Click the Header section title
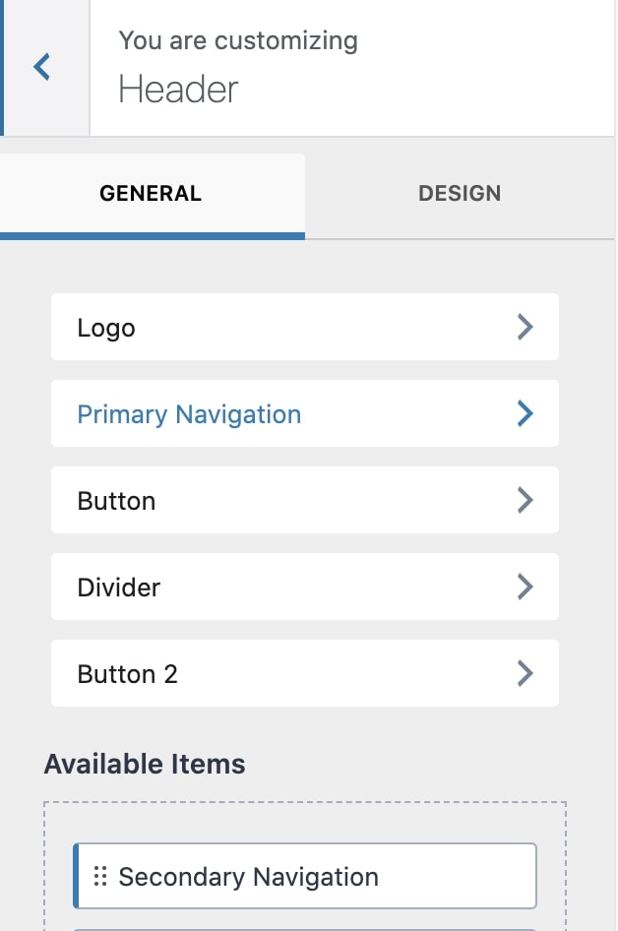The width and height of the screenshot is (618, 931). point(178,90)
